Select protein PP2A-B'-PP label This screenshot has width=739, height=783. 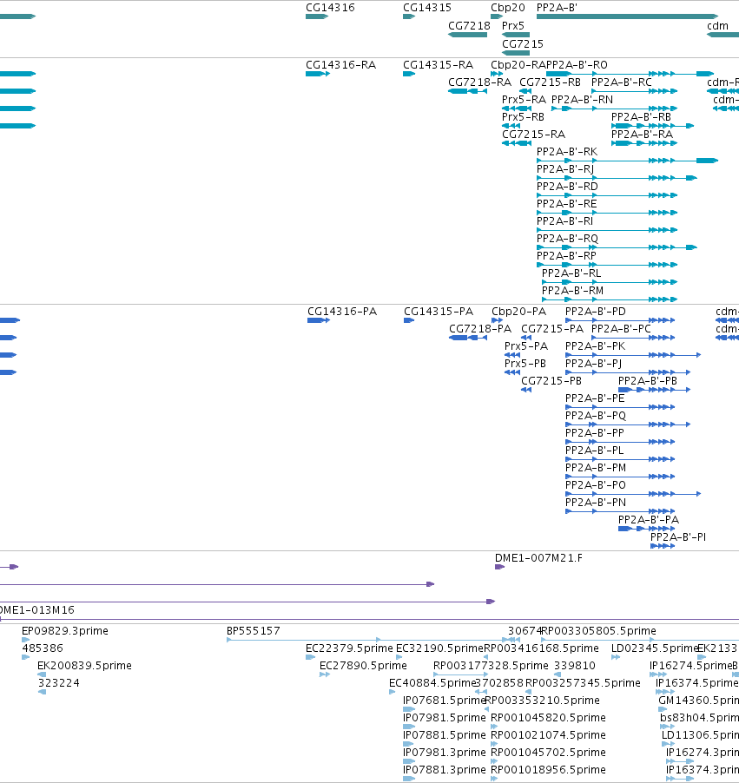[x=595, y=433]
